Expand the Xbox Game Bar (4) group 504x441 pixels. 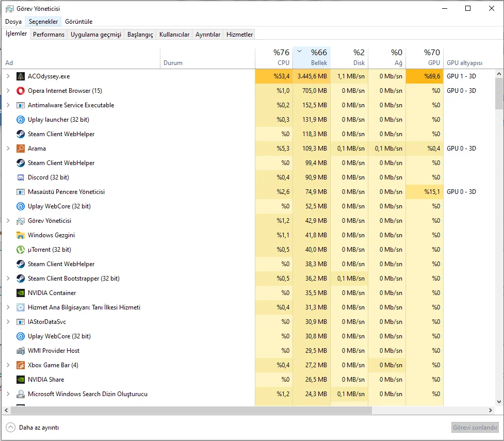tap(8, 365)
